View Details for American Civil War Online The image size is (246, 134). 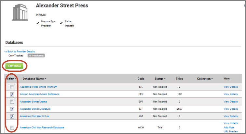(x=231, y=116)
